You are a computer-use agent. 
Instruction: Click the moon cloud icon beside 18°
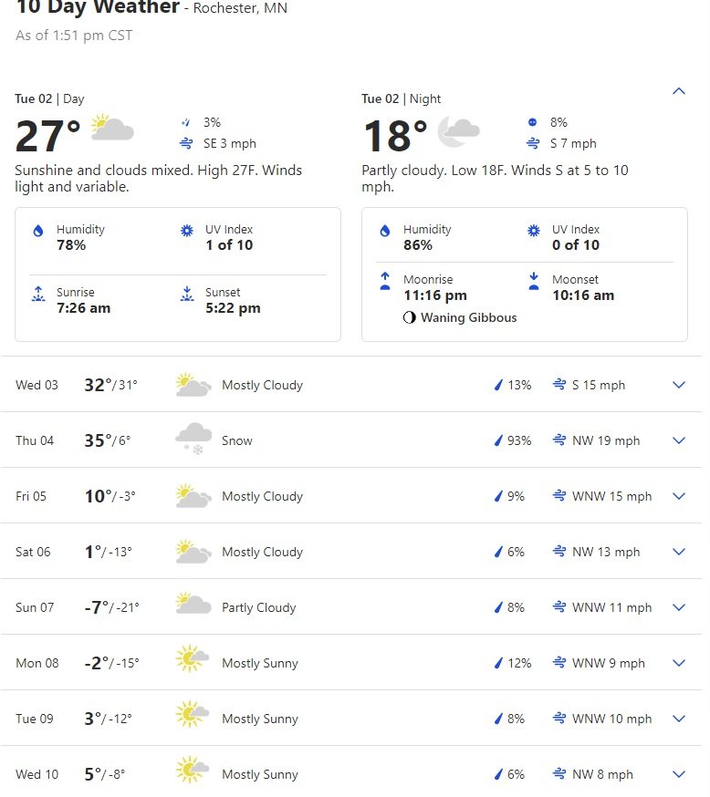[458, 131]
